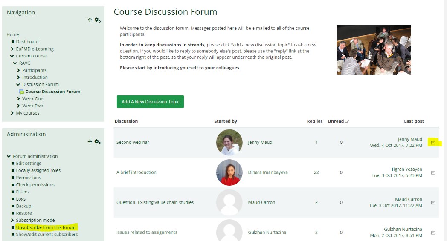Click the checkmark icon next to the Unread header
Viewport: 447px width, 241px height.
coord(347,121)
